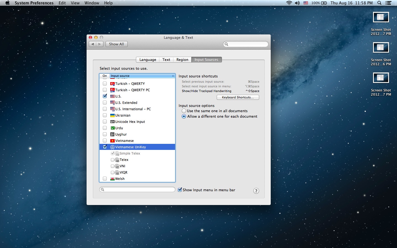
Task: Click the Turkish - QWERTY PC flag icon
Action: coord(112,90)
